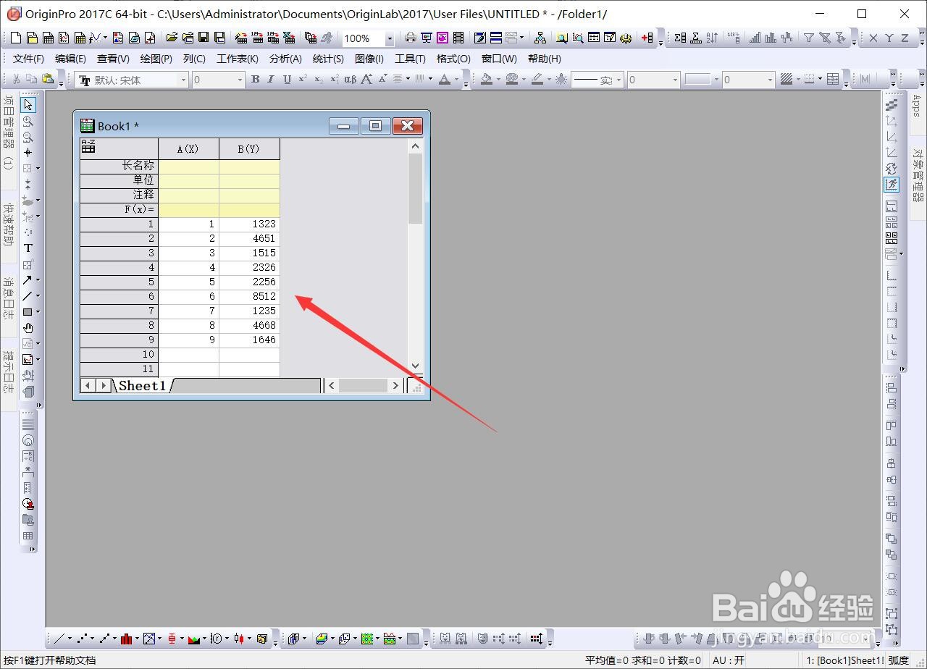Screen dimensions: 927x669
Task: Click the font color A swatch
Action: pos(444,80)
